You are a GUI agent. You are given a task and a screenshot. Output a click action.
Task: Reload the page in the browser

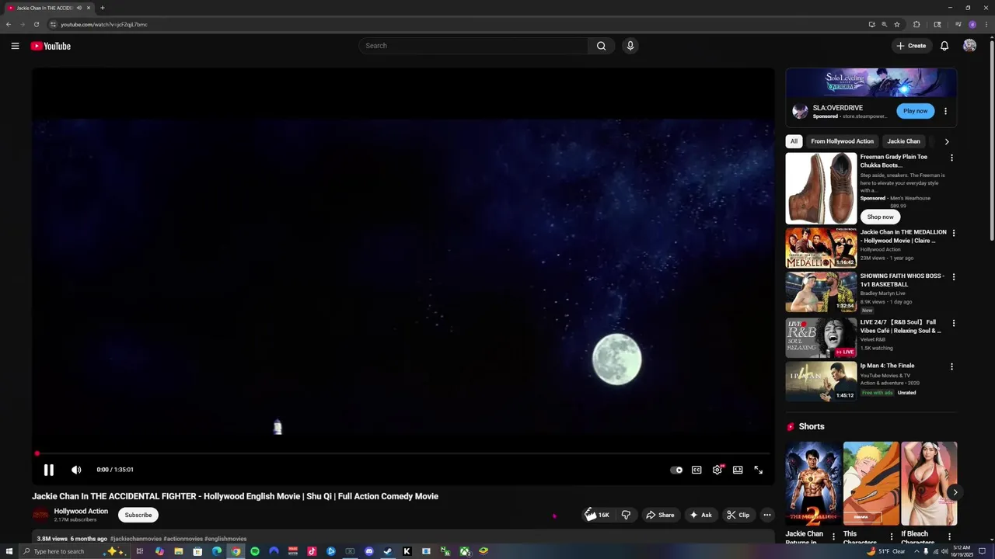pyautogui.click(x=36, y=24)
